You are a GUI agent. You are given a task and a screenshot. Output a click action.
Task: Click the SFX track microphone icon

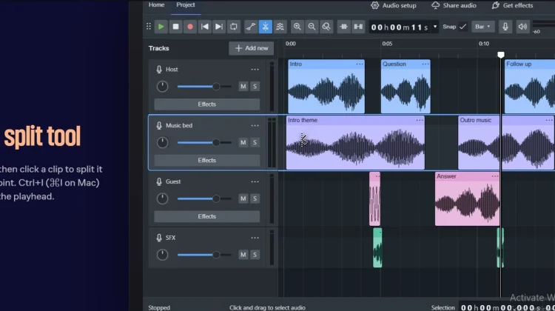159,238
